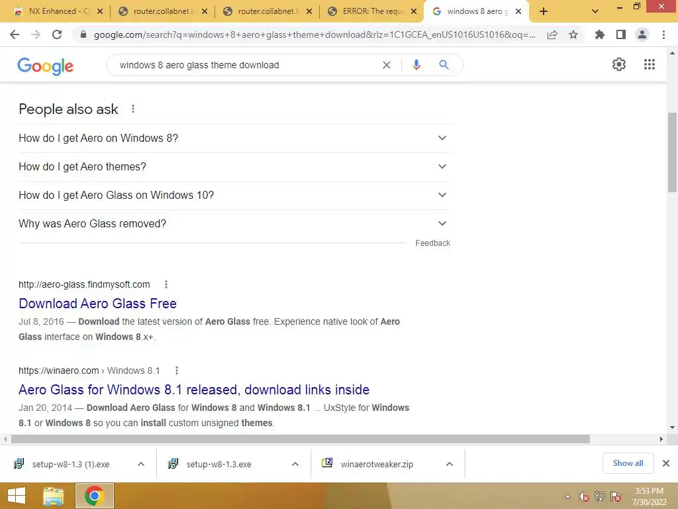Click the URL address bar
Screen dimensions: 678x509
point(315,34)
